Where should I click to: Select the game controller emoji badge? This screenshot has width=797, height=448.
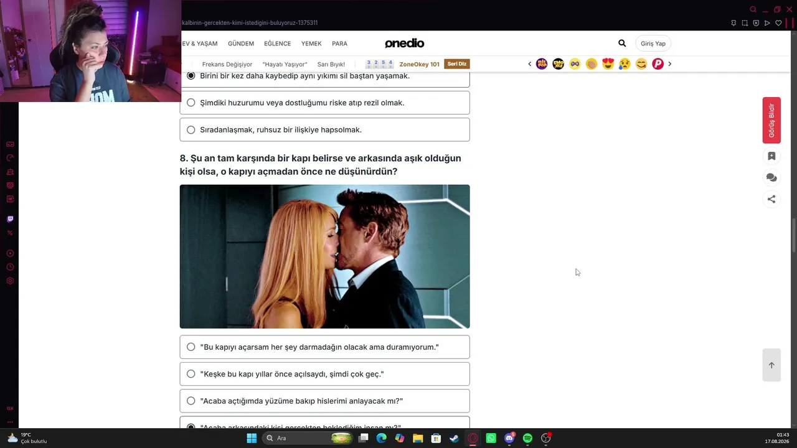pos(575,63)
